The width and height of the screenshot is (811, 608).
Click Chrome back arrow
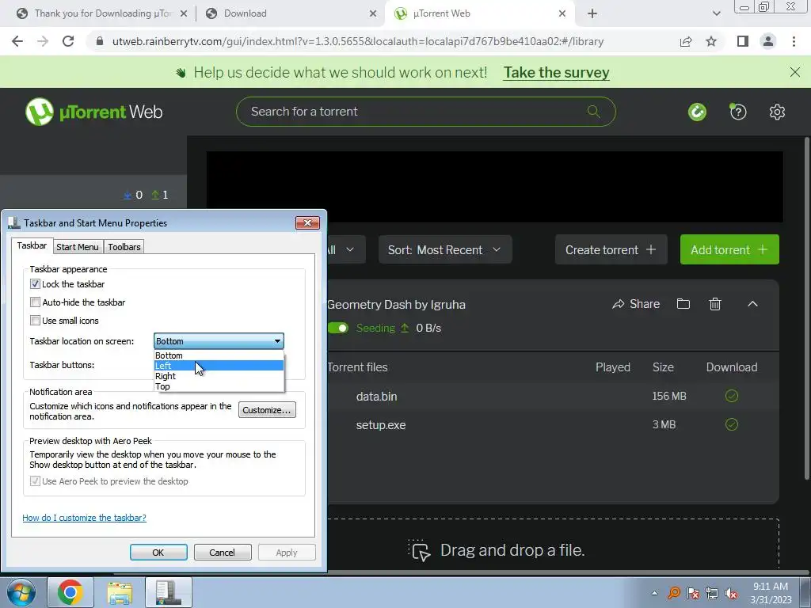17,41
